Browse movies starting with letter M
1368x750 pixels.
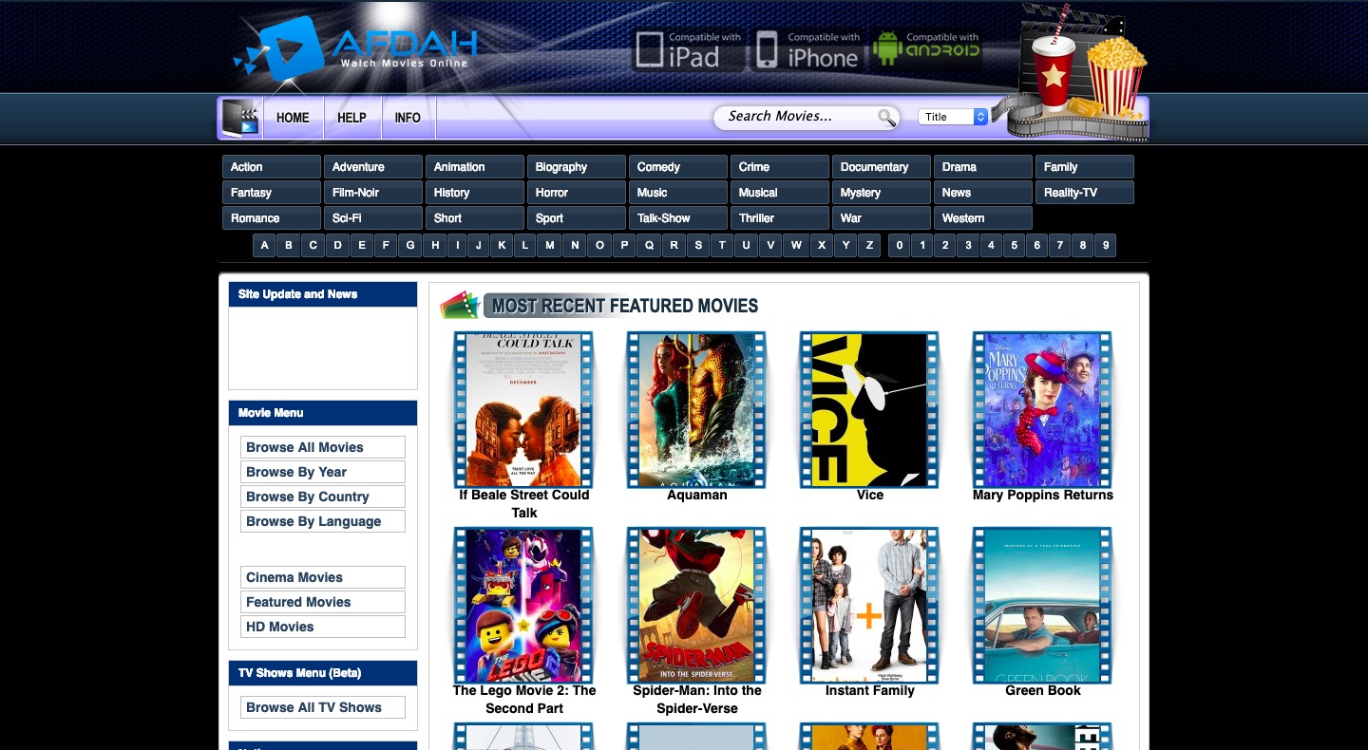[x=550, y=246]
